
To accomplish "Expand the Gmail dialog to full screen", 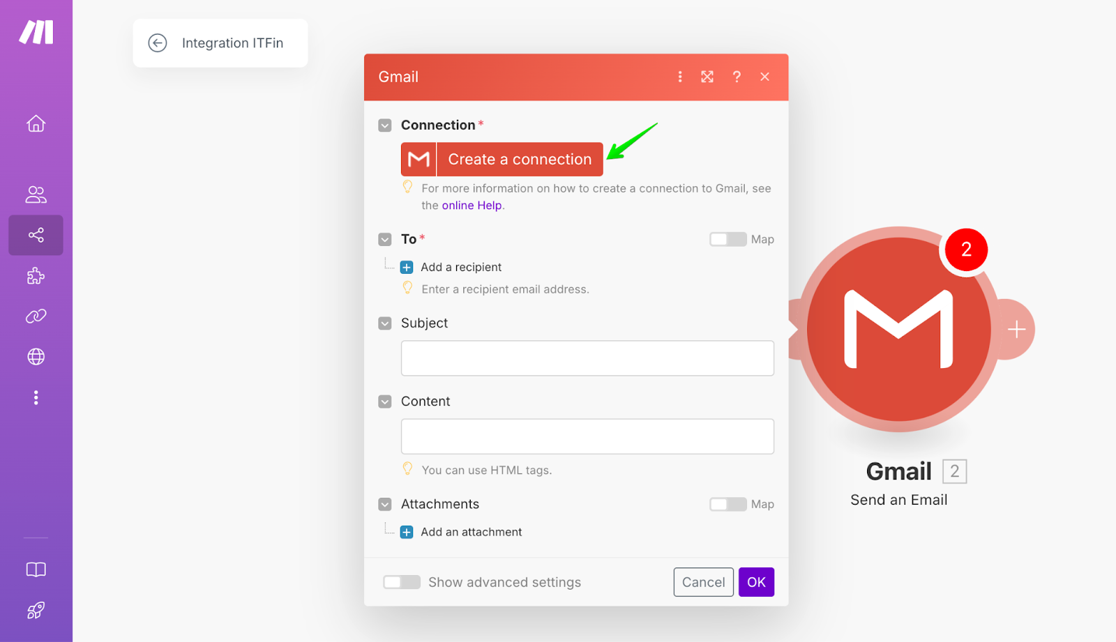I will [x=707, y=77].
